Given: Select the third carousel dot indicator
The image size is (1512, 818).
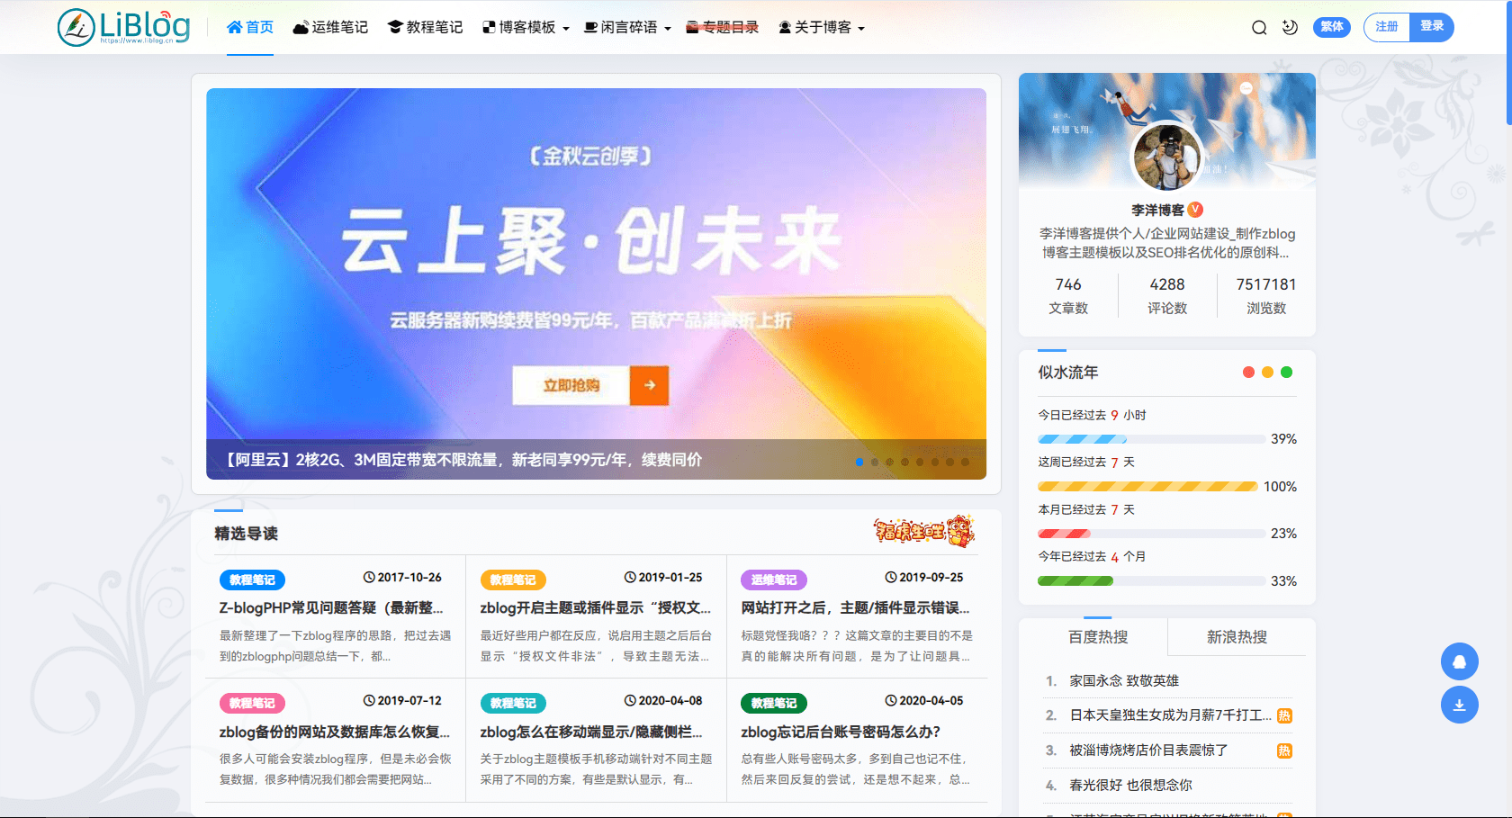Looking at the screenshot, I should point(890,462).
